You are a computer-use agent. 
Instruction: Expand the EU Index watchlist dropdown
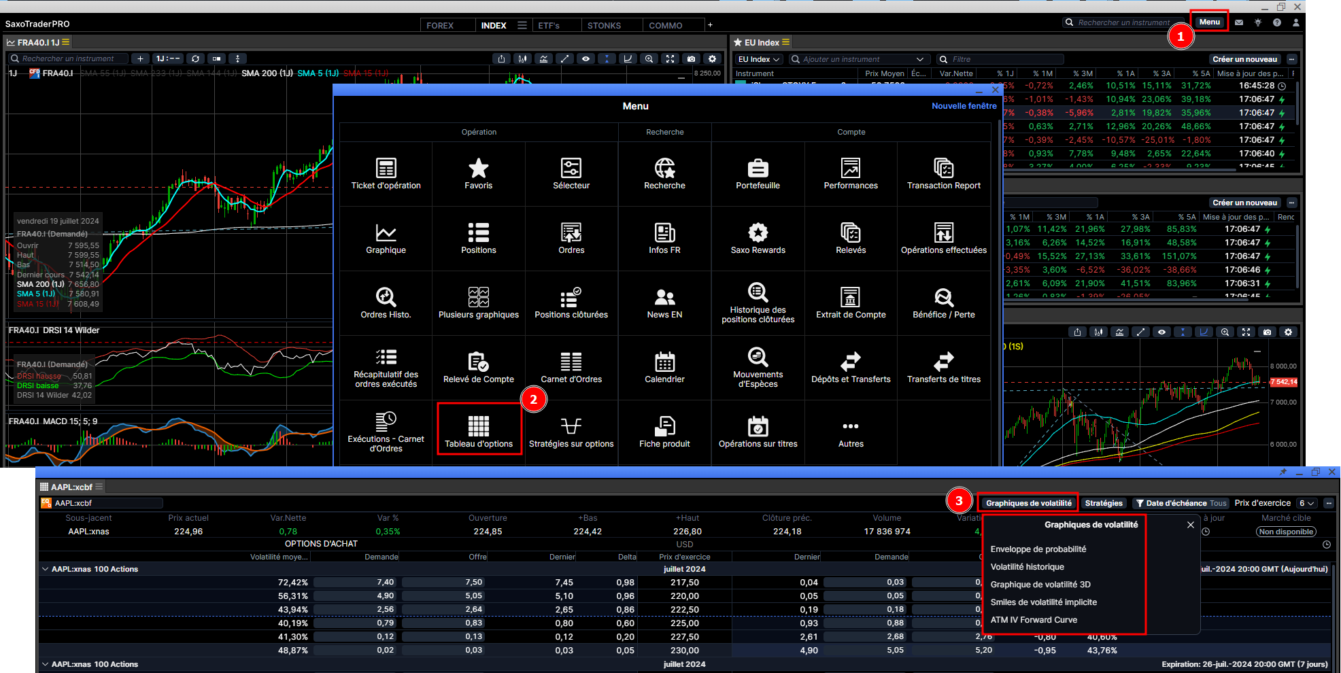759,59
